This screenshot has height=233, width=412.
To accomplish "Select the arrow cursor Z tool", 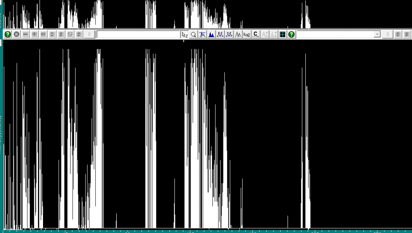I will pyautogui.click(x=185, y=34).
